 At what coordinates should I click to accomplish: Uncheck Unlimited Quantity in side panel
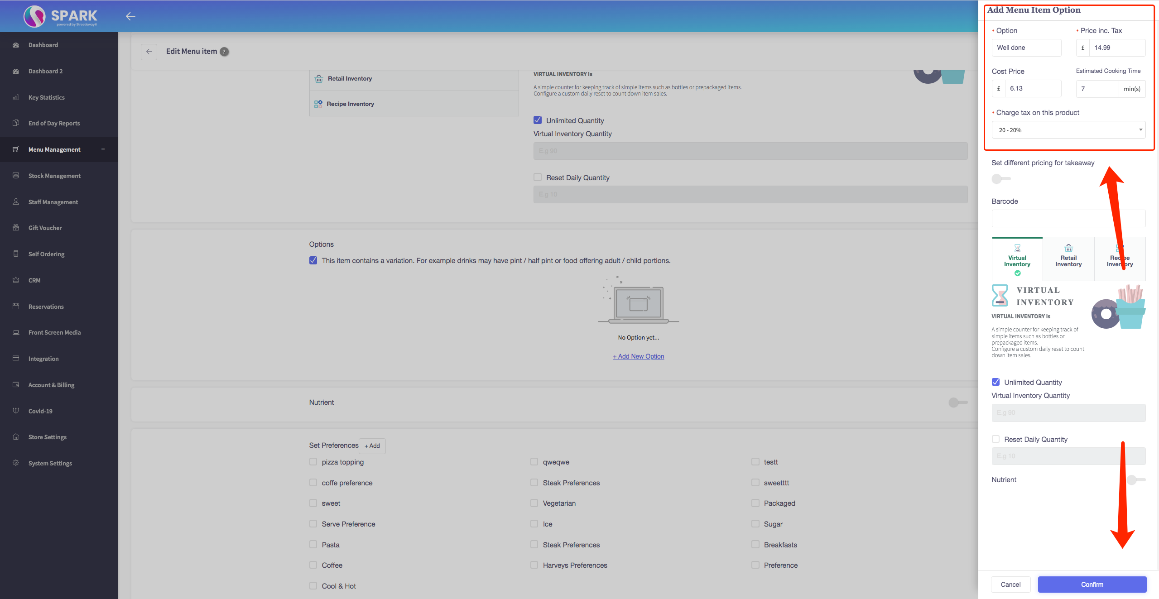tap(995, 382)
